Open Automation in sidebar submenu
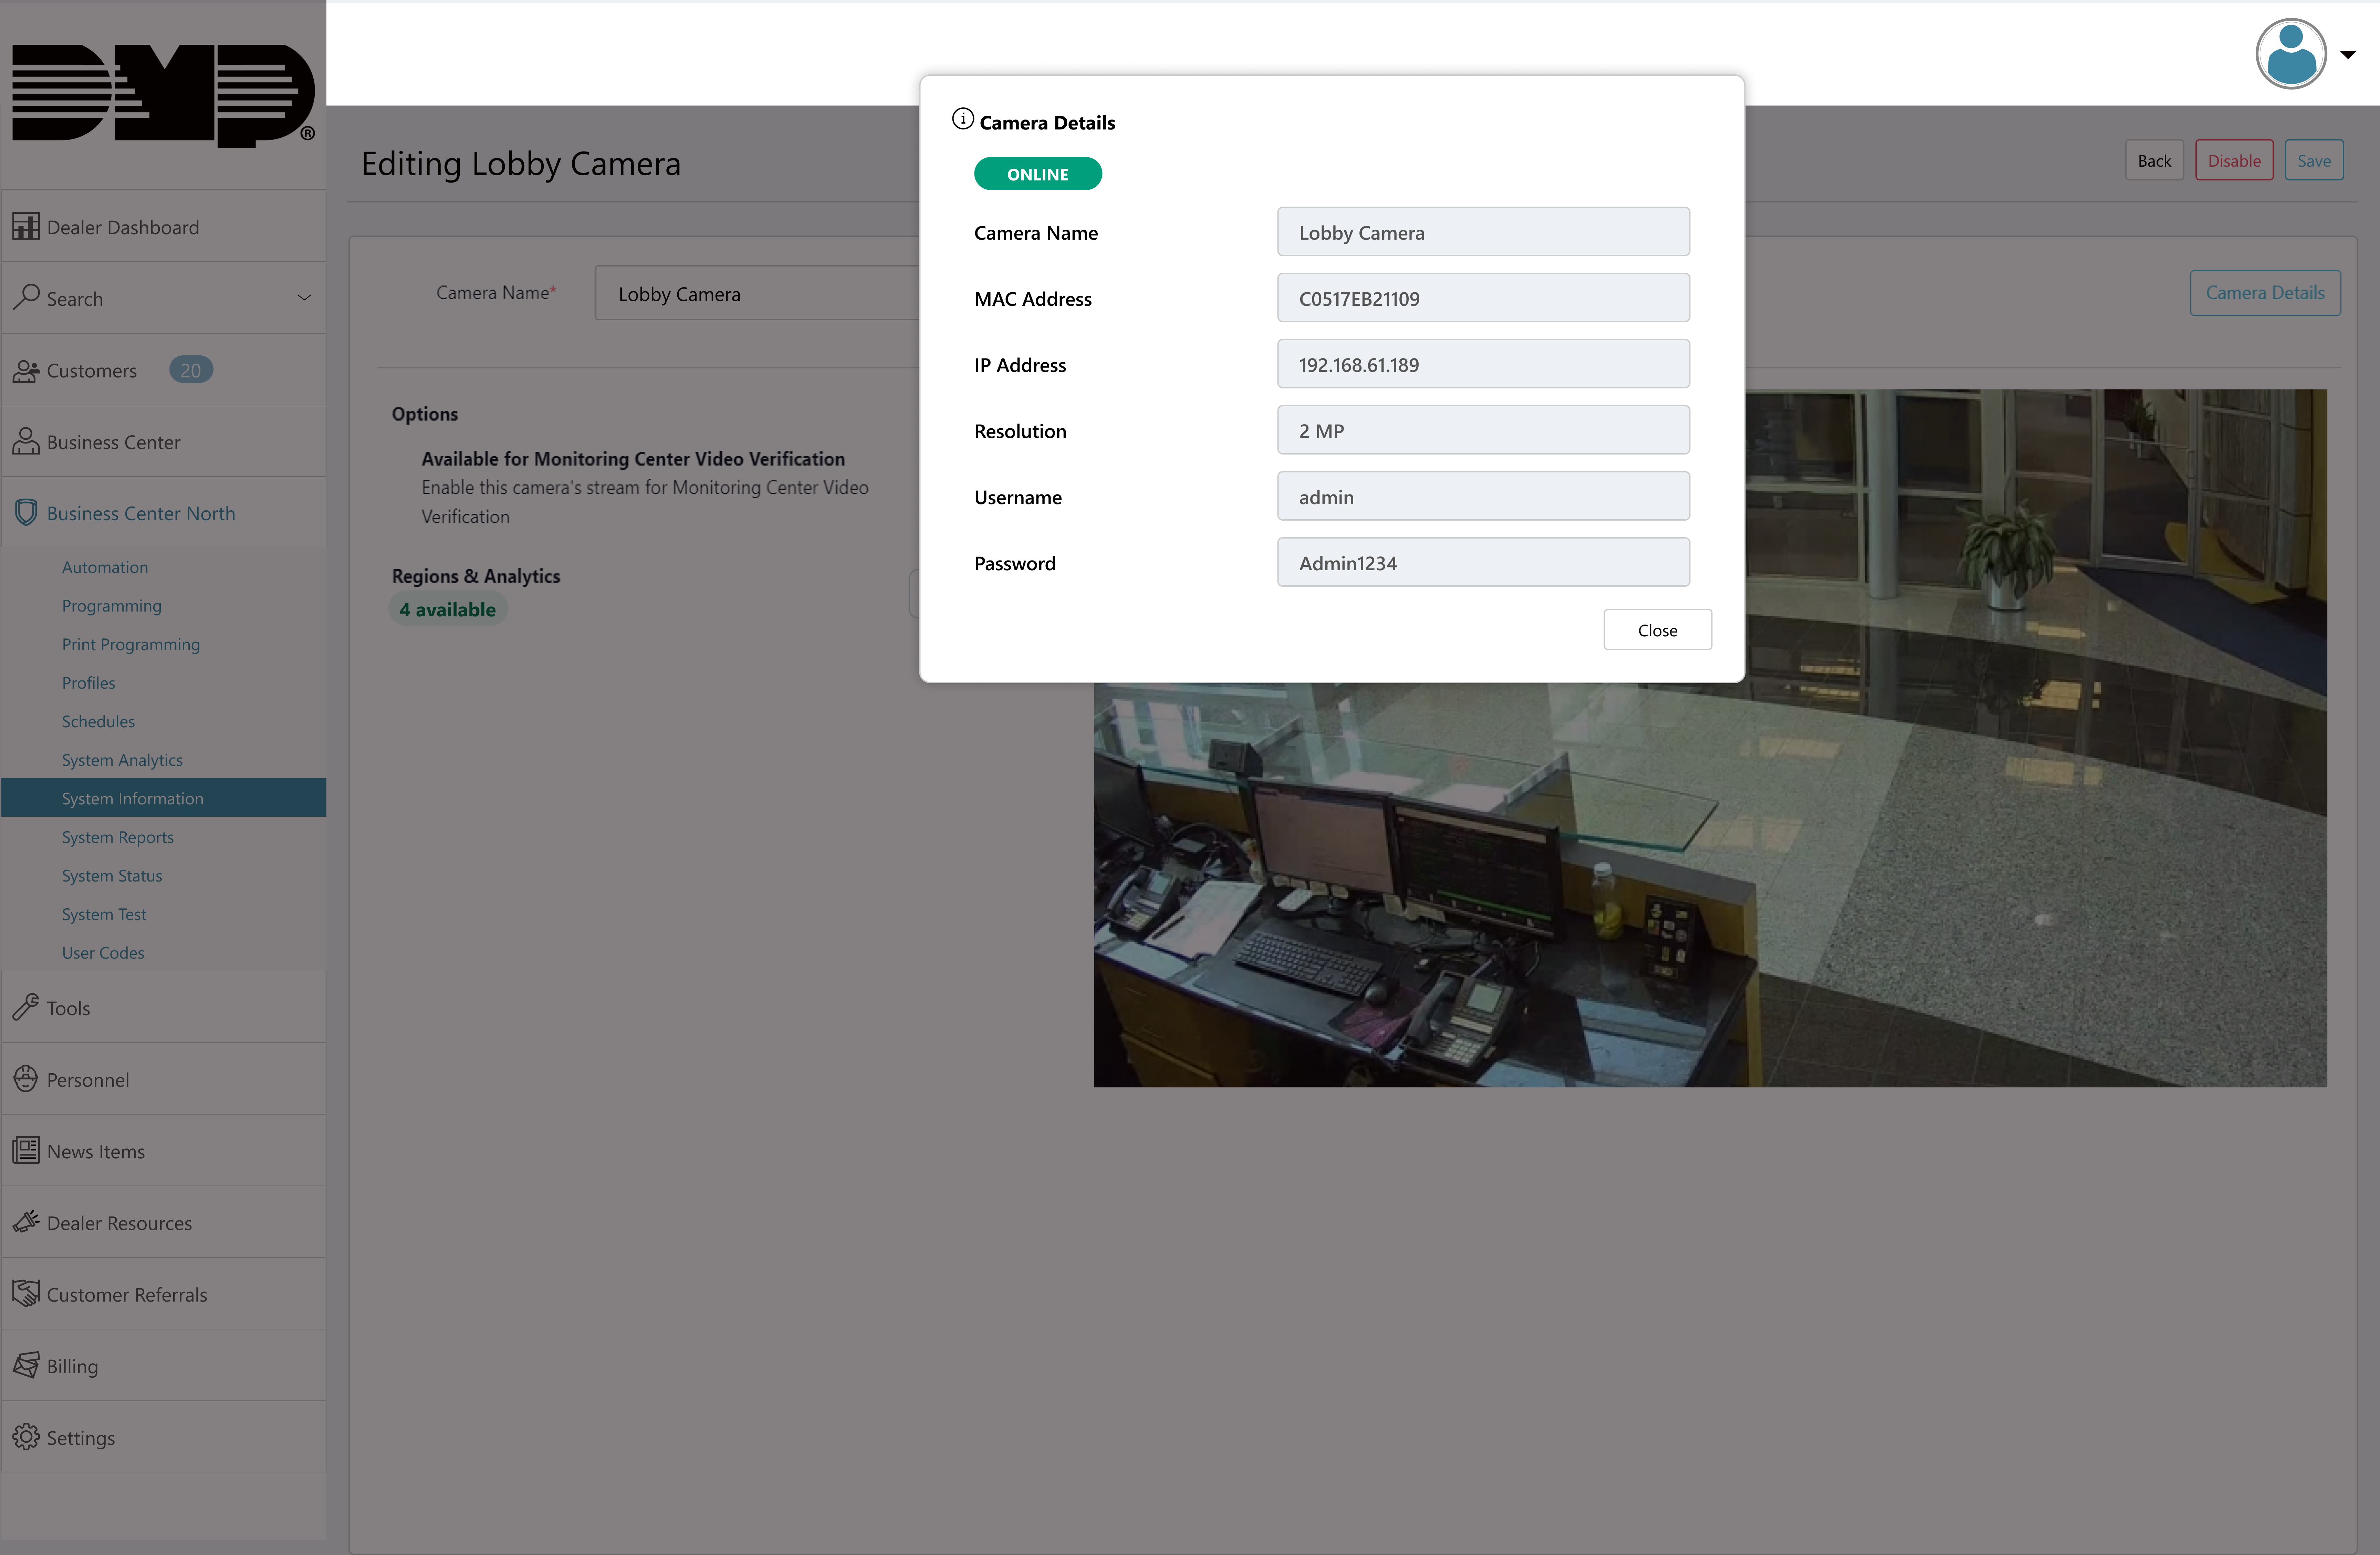 coord(105,567)
